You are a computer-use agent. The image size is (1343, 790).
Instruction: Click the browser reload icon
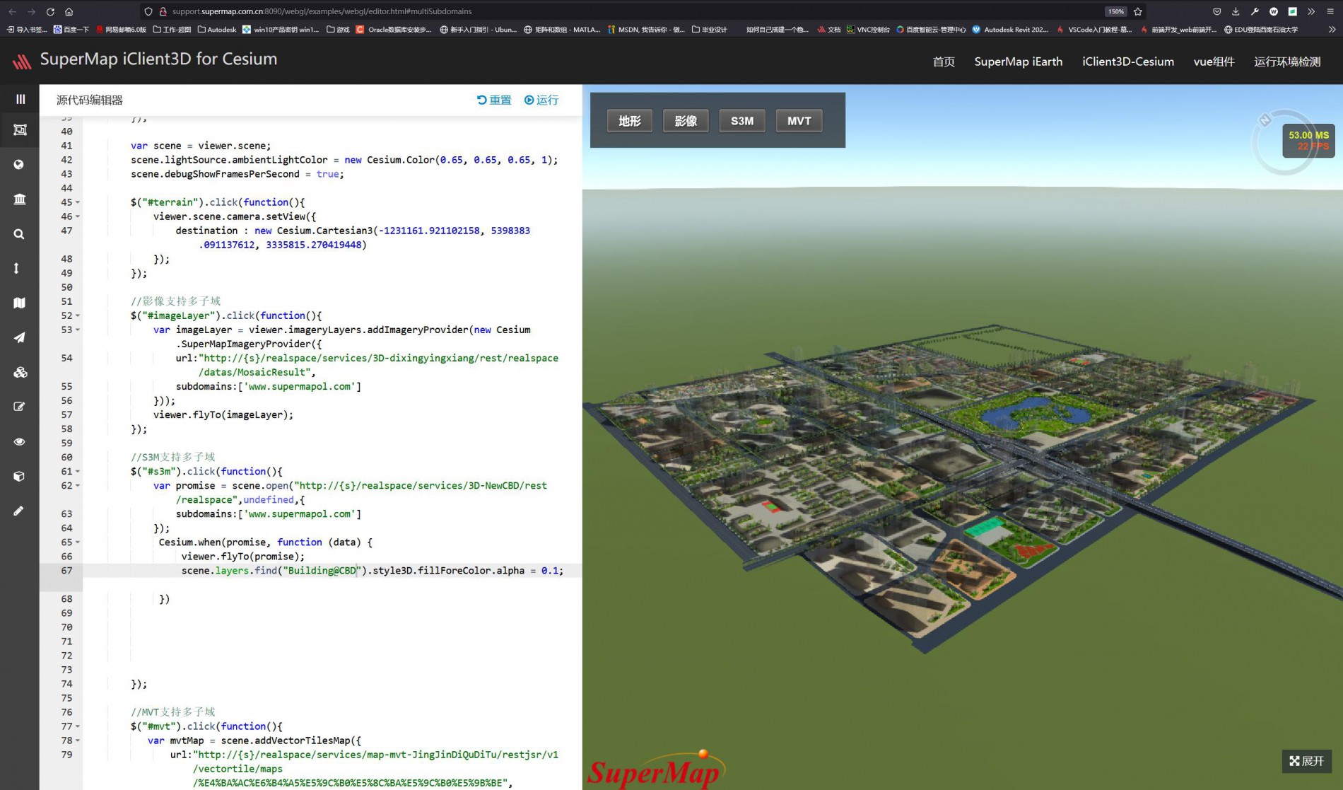coord(50,11)
